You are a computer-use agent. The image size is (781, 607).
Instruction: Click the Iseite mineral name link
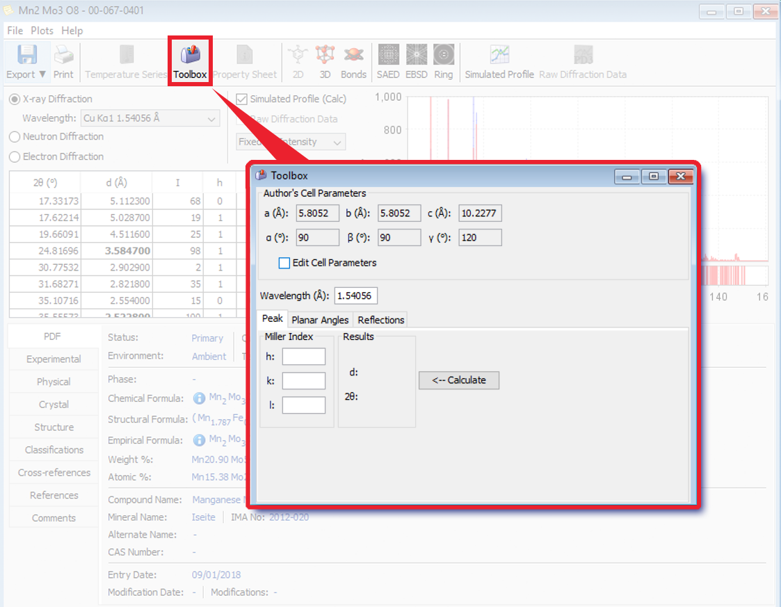pos(203,517)
